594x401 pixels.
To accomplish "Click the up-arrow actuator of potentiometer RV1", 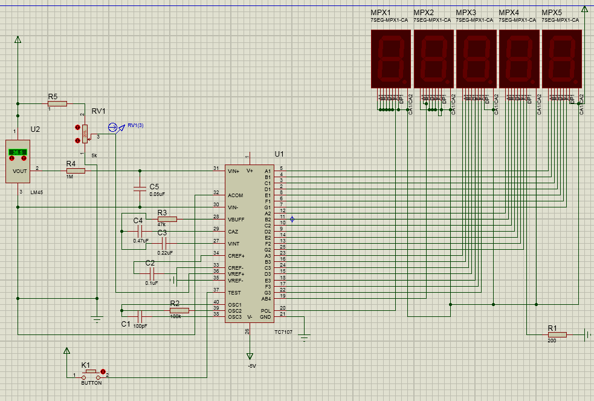I will pos(78,128).
